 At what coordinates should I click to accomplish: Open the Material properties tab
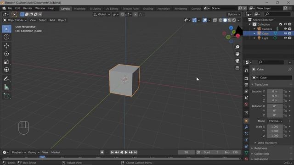pyautogui.click(x=246, y=159)
